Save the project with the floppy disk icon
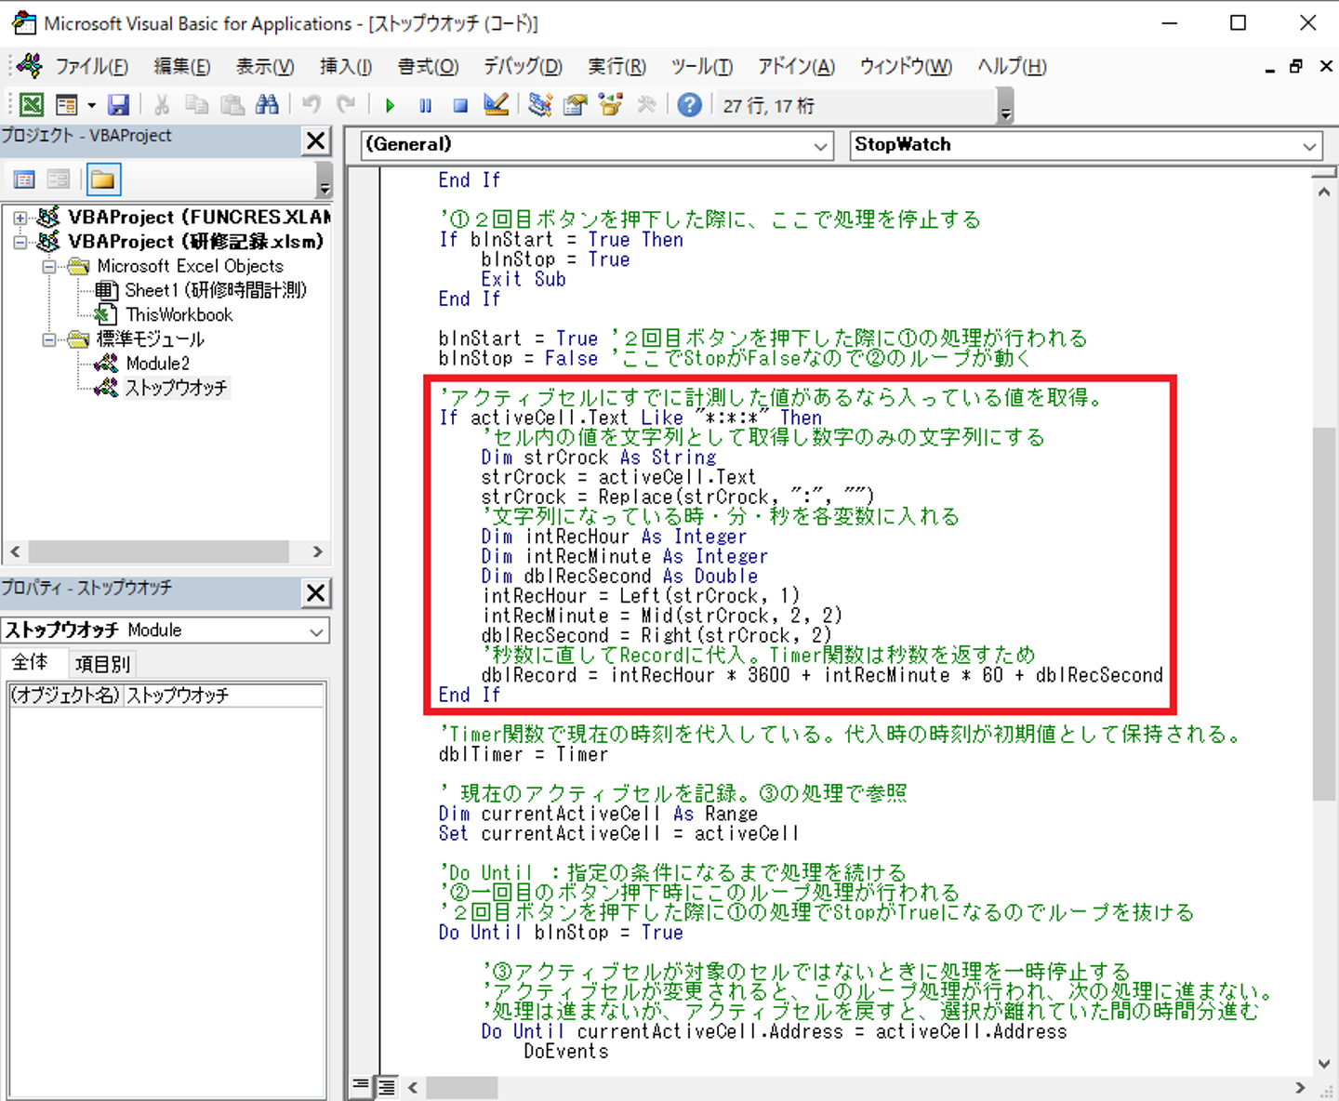This screenshot has width=1339, height=1101. coord(118,105)
